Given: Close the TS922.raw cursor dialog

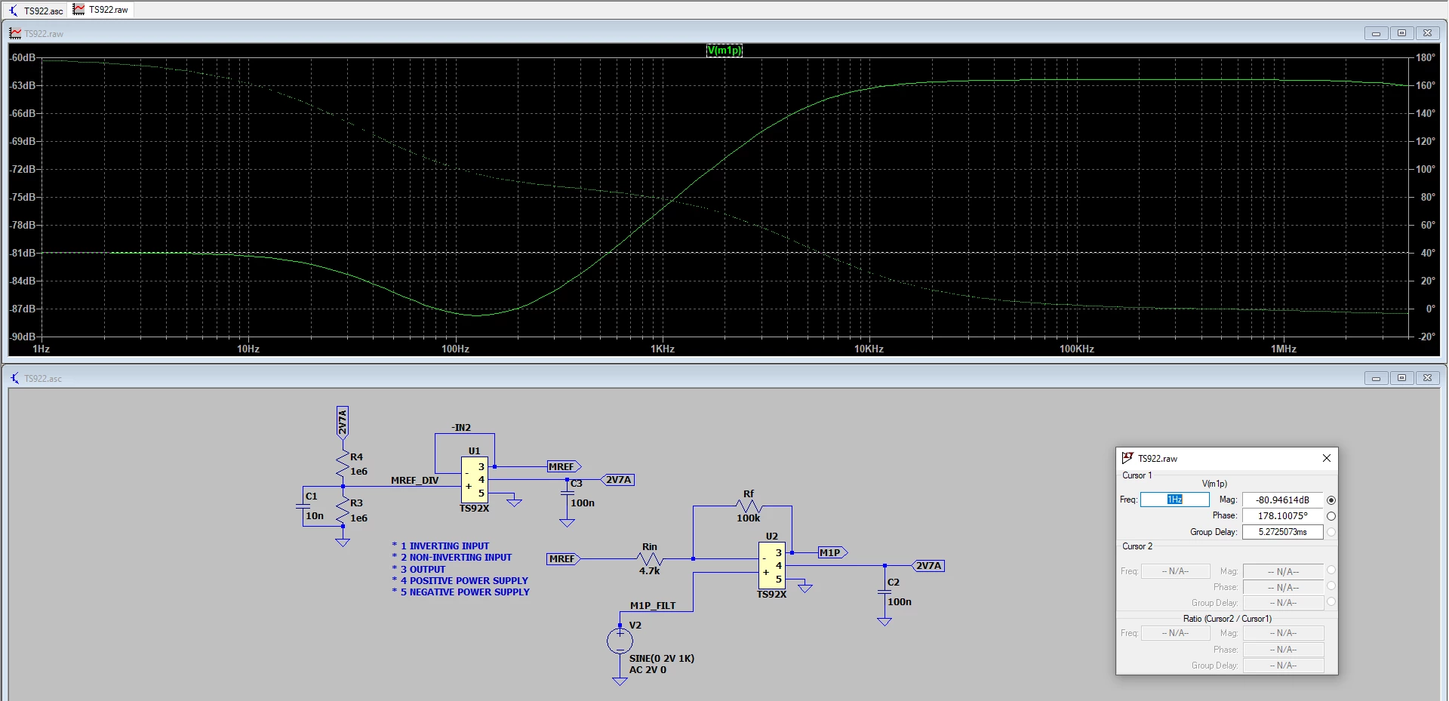Looking at the screenshot, I should point(1327,458).
